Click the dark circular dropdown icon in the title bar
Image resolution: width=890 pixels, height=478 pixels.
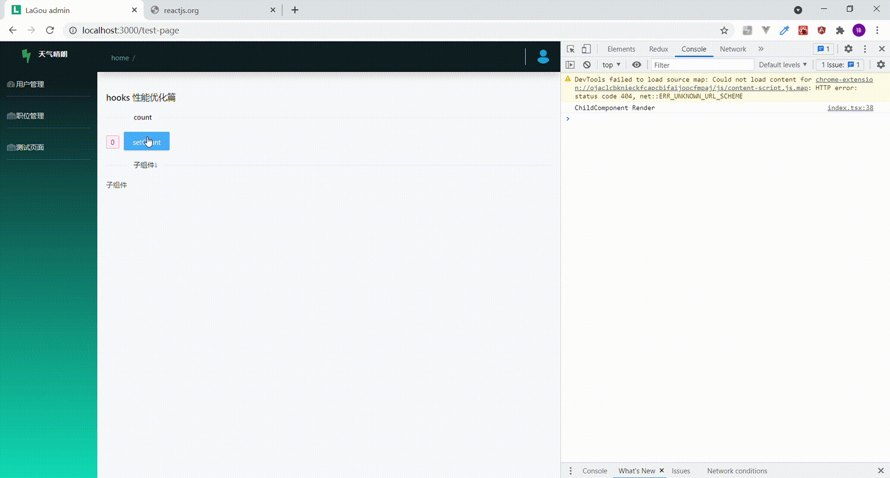(798, 10)
